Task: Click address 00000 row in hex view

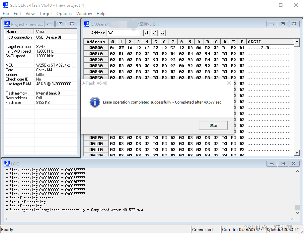Action: point(189,48)
